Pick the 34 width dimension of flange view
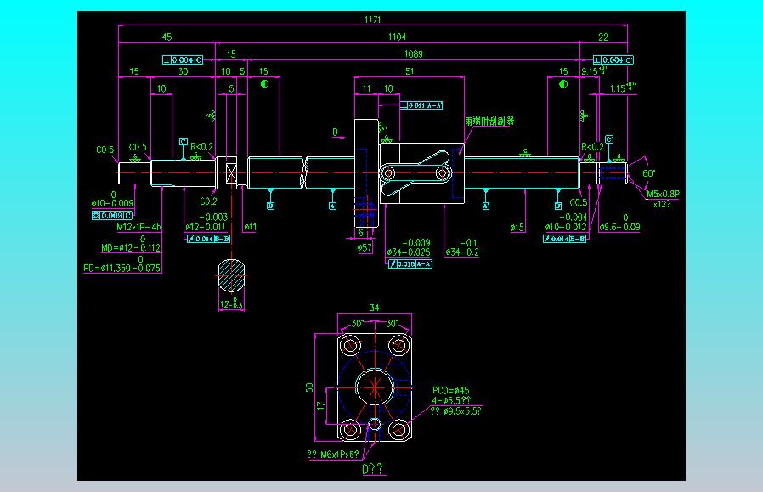The height and width of the screenshot is (492, 763). click(374, 308)
